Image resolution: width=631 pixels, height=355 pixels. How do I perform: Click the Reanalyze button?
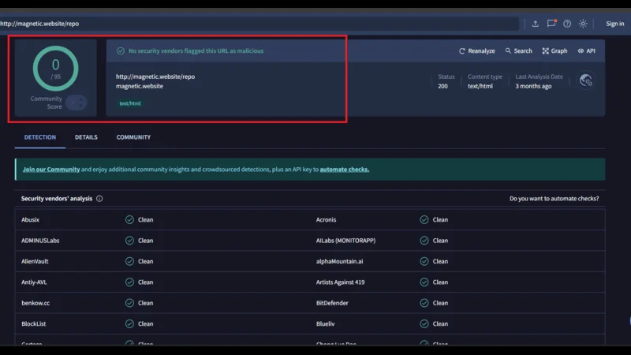(477, 51)
